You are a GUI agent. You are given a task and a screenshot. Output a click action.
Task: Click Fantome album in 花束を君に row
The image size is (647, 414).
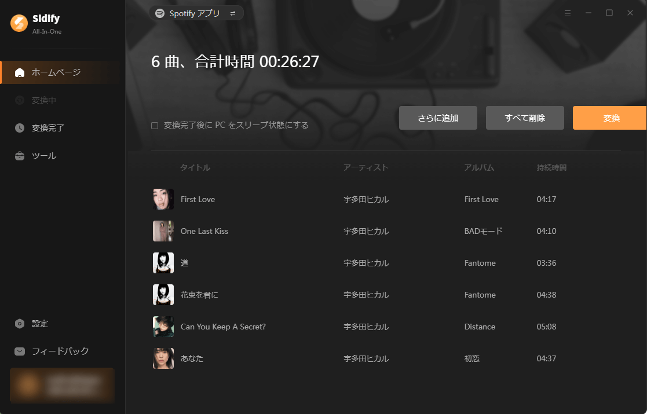pyautogui.click(x=480, y=294)
